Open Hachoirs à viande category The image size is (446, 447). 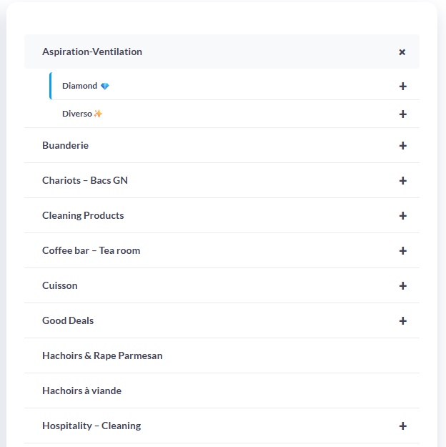(81, 390)
